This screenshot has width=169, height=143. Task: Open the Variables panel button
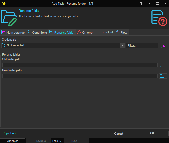(12, 141)
